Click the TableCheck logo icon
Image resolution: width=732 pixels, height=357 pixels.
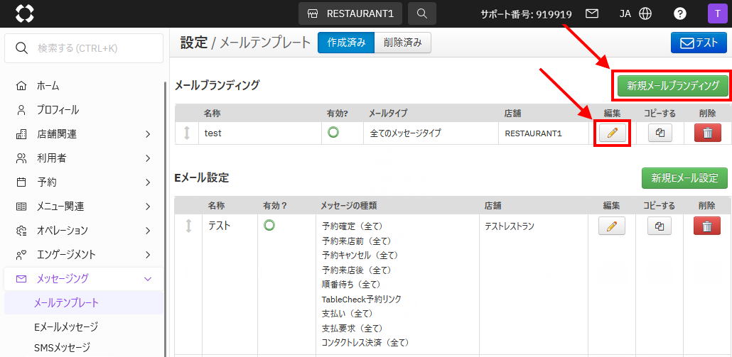click(24, 13)
